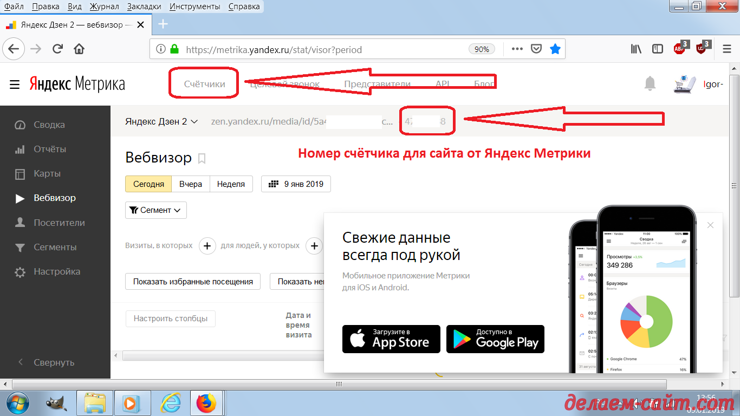Open the uBlock extension icon
The image size is (740, 416).
tap(703, 48)
